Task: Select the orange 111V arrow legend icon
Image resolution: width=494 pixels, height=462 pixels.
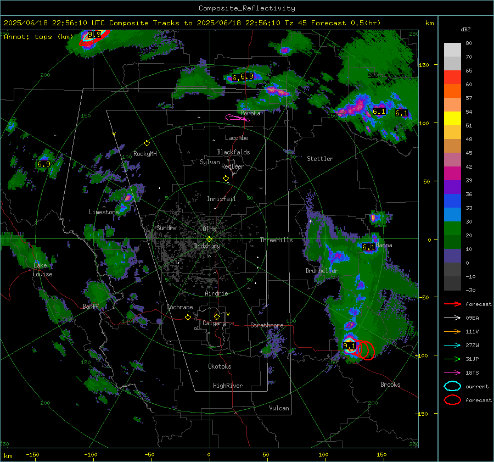Action: tap(452, 332)
